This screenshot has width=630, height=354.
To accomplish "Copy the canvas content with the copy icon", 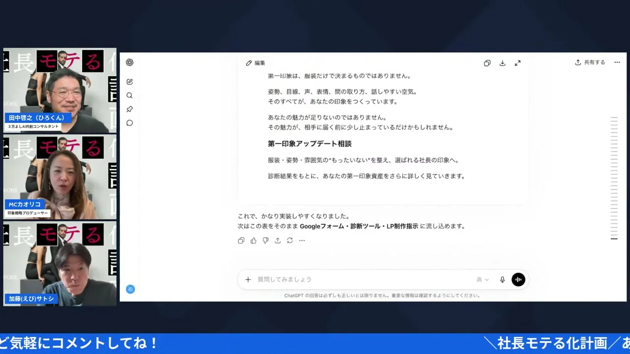I will [x=487, y=63].
